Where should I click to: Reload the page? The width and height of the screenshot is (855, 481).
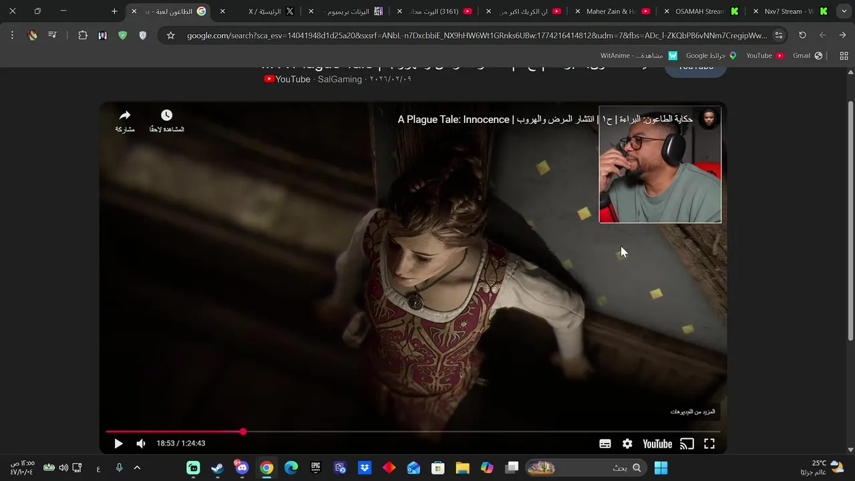pyautogui.click(x=803, y=35)
